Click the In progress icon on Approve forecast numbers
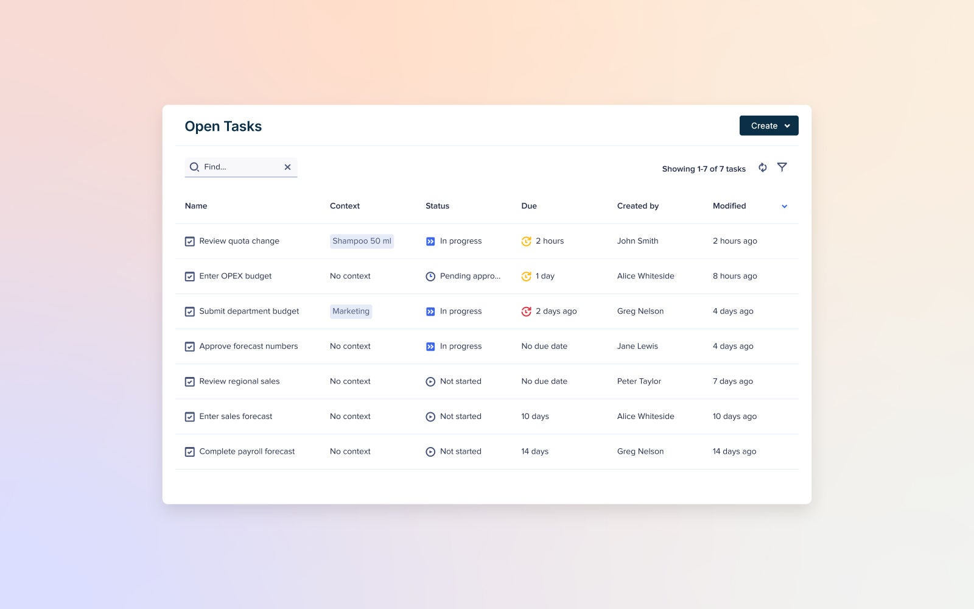974x609 pixels. [x=429, y=346]
